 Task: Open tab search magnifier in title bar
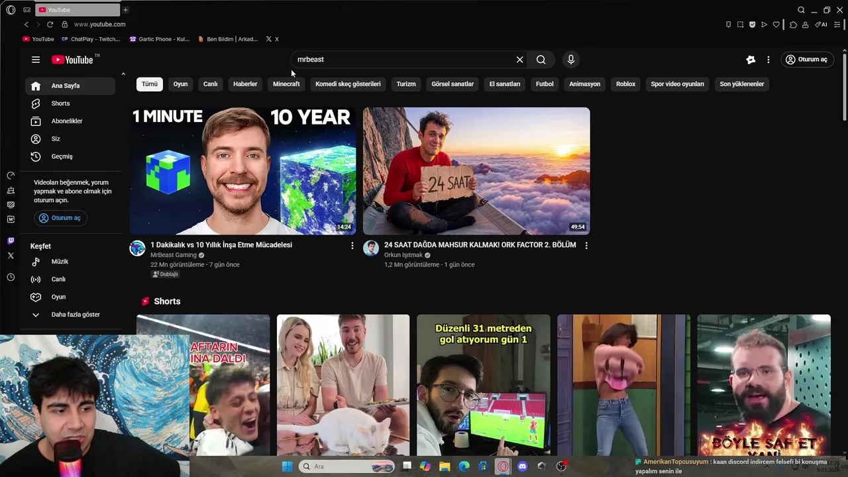coord(801,10)
